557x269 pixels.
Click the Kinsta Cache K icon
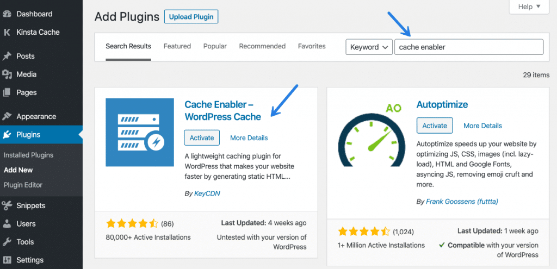pos(7,32)
